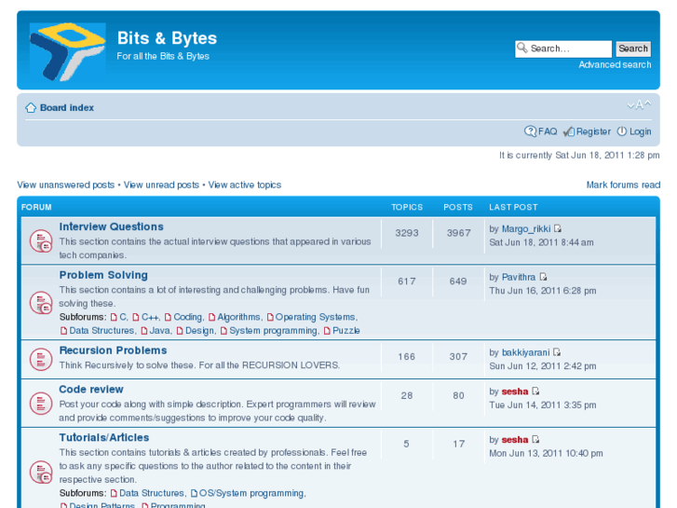677x508 pixels.
Task: Click the Bits & Bytes site title
Action: coord(167,38)
